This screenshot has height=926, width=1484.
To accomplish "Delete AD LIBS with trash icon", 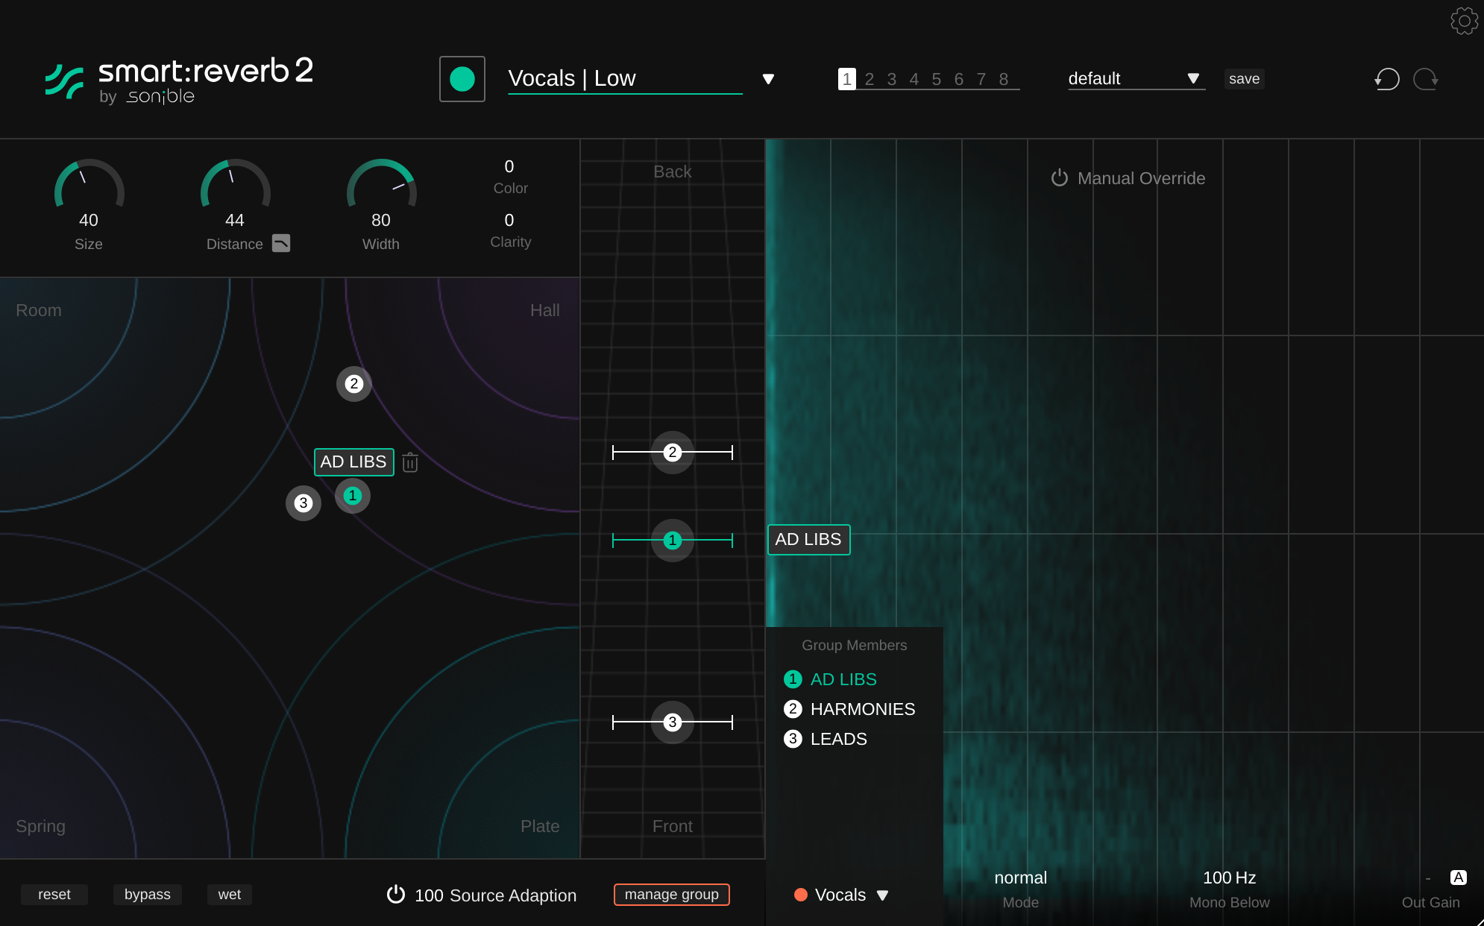I will pyautogui.click(x=410, y=462).
